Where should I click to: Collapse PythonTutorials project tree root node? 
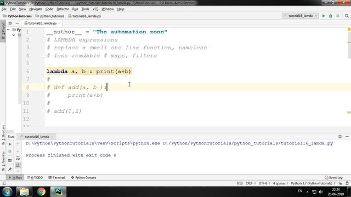(x=8, y=30)
